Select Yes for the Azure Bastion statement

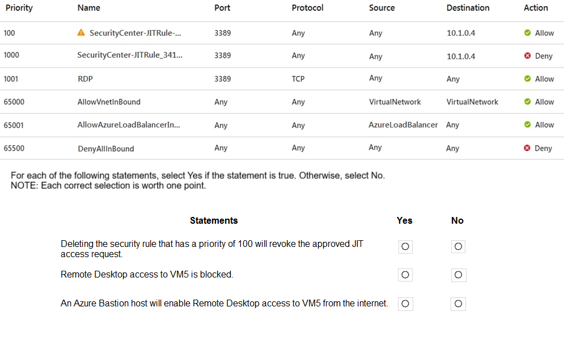tap(405, 304)
